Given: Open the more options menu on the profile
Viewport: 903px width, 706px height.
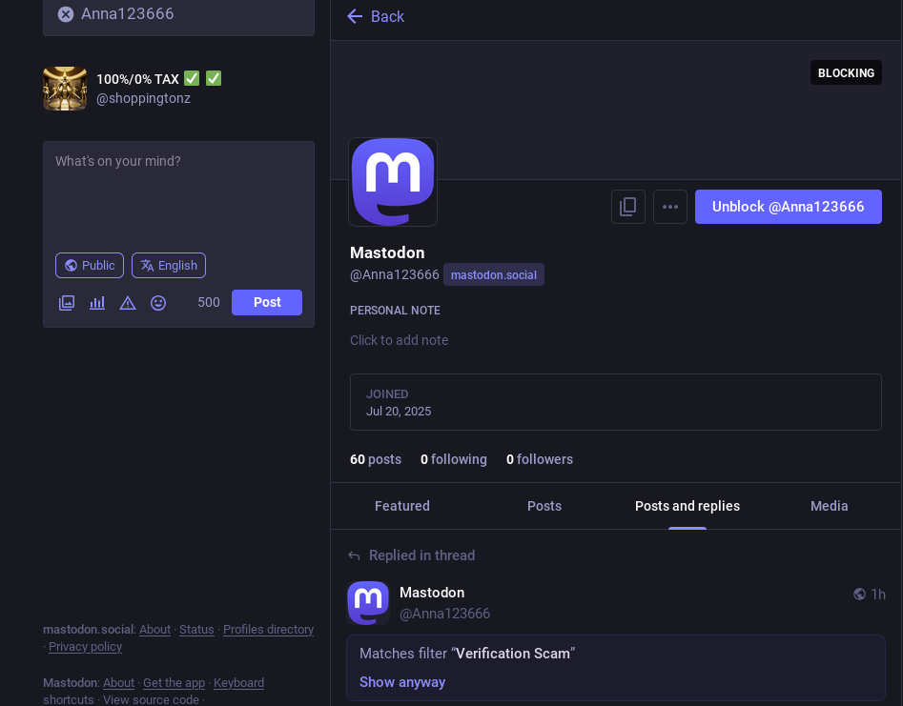Looking at the screenshot, I should click(670, 207).
